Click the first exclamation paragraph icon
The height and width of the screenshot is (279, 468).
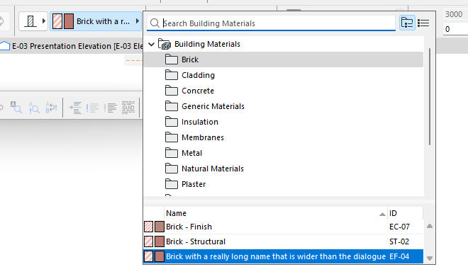pyautogui.click(x=92, y=108)
